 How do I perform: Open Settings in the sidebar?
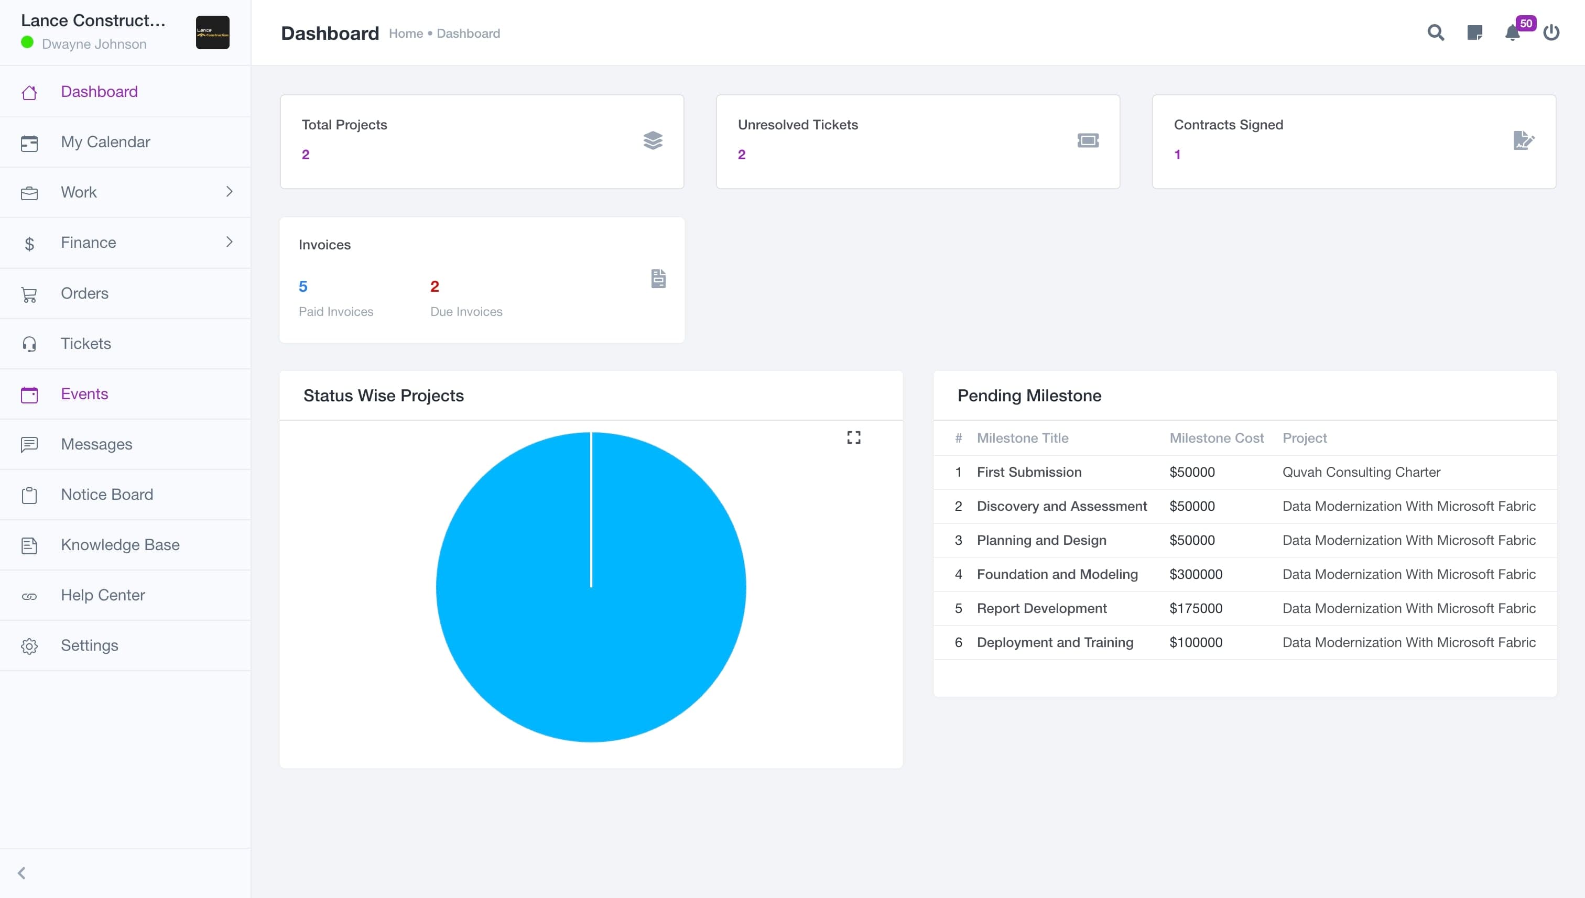click(x=90, y=645)
